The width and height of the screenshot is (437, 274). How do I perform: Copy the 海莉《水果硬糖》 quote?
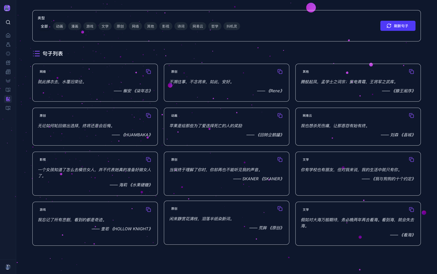[x=148, y=159]
